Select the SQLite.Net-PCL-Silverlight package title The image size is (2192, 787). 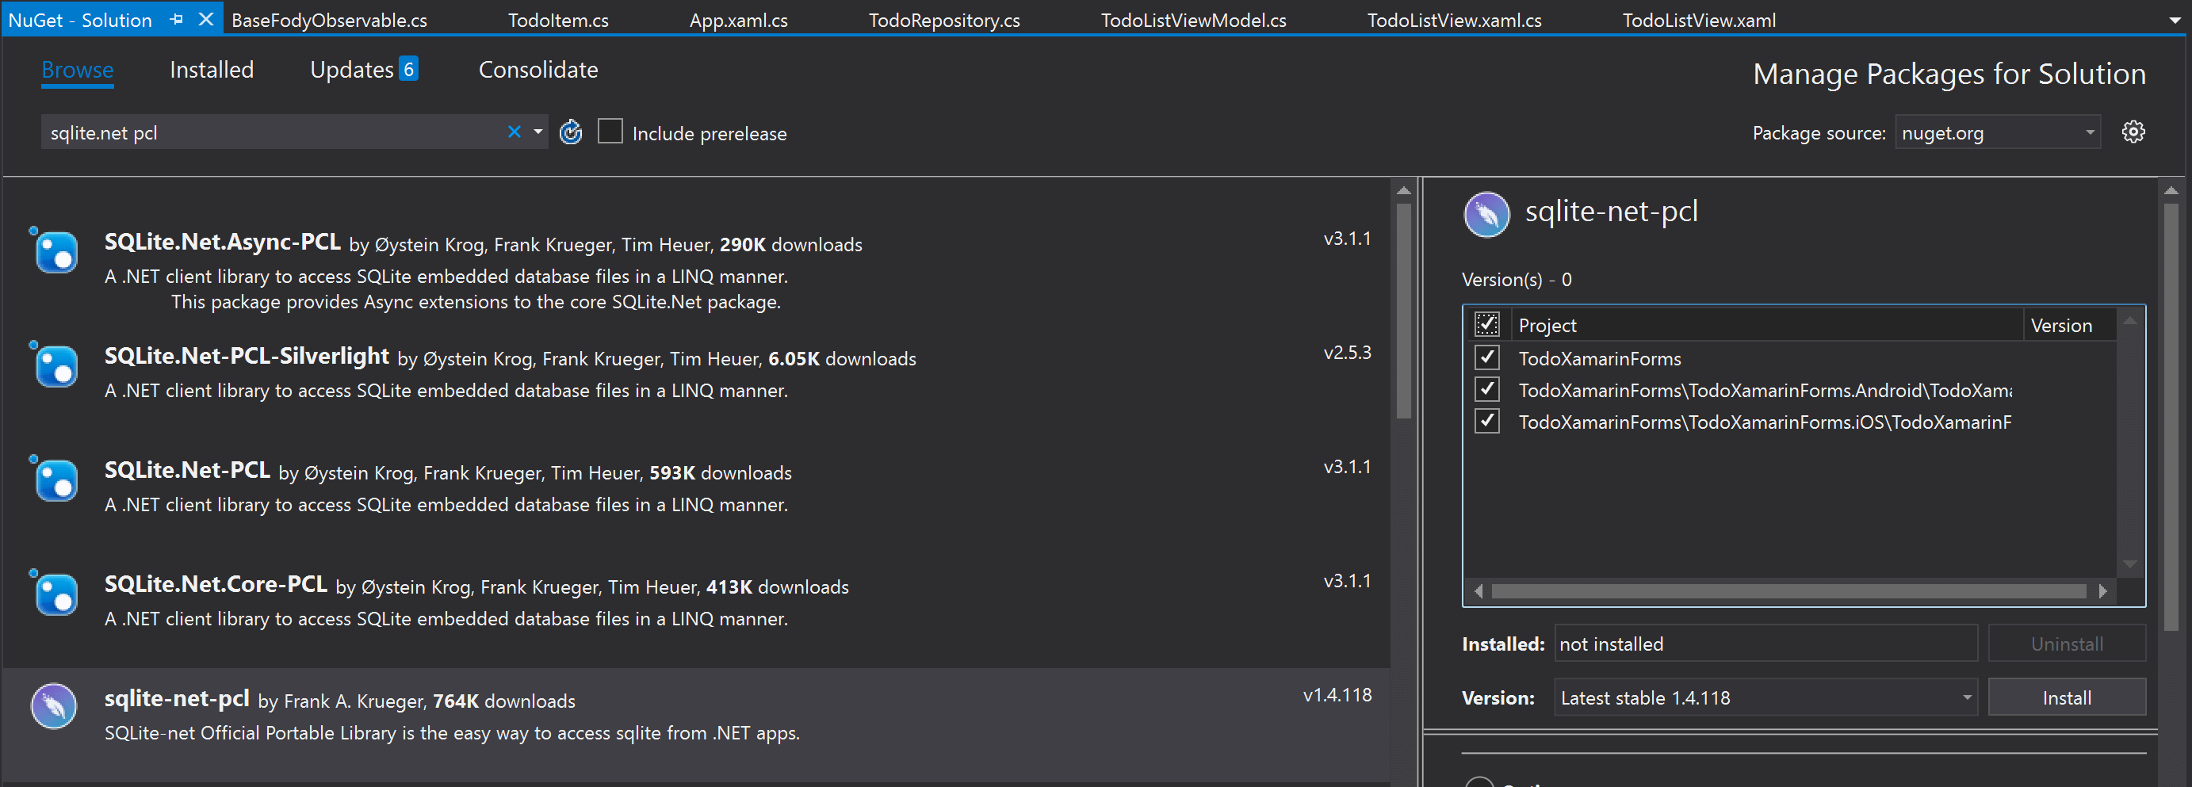pyautogui.click(x=247, y=357)
